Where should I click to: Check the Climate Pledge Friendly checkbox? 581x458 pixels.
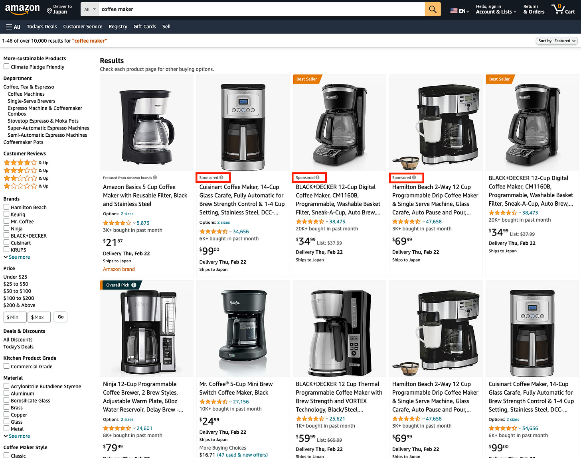(6, 67)
